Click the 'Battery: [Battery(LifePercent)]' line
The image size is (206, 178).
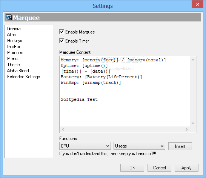101,77
